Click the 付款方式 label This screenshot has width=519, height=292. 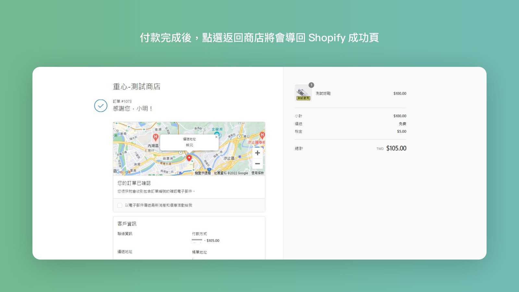199,234
